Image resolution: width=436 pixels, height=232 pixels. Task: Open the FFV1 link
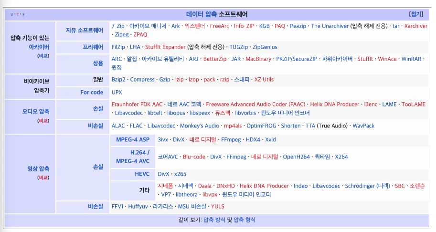click(x=117, y=206)
